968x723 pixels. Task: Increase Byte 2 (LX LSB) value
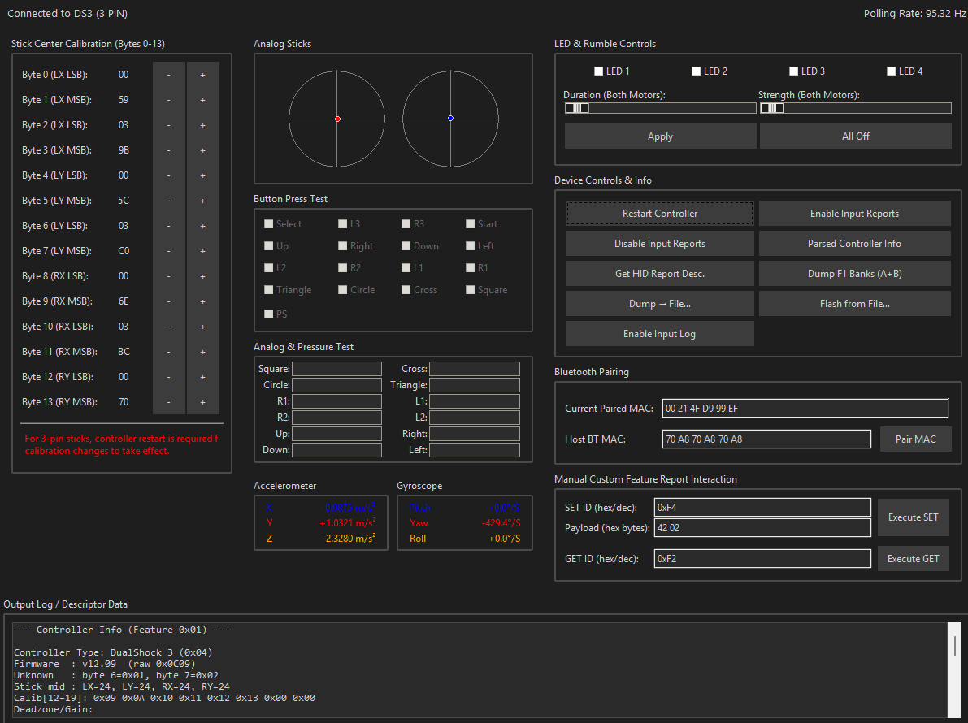click(202, 125)
